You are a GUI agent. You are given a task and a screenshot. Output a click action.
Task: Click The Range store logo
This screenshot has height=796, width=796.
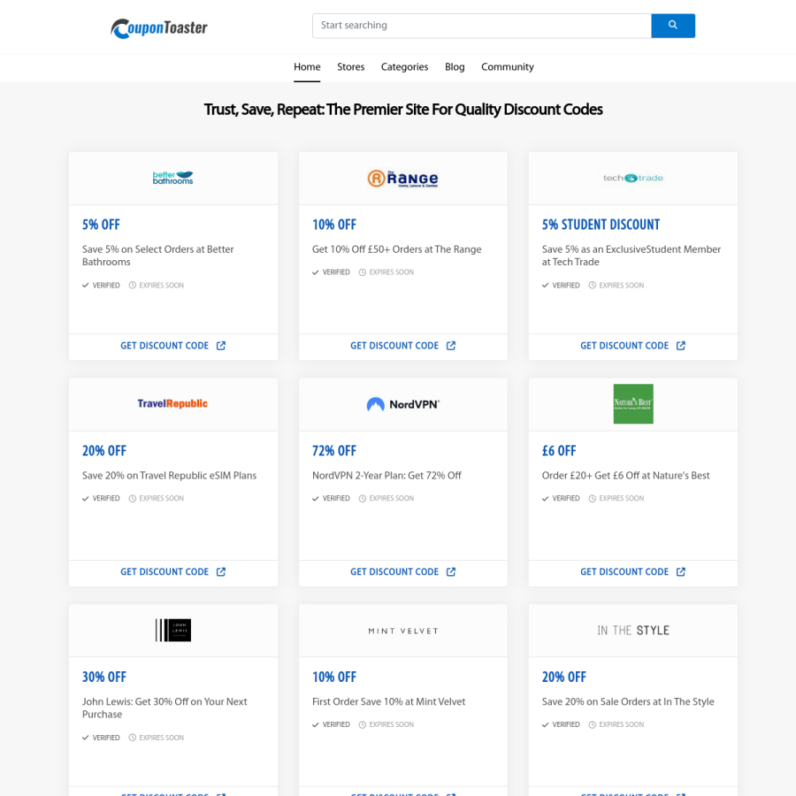pyautogui.click(x=403, y=178)
